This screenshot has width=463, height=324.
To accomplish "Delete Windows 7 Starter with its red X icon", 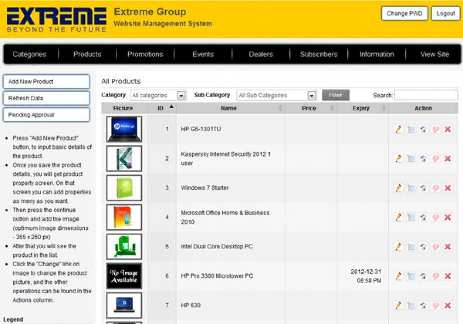I will [448, 188].
